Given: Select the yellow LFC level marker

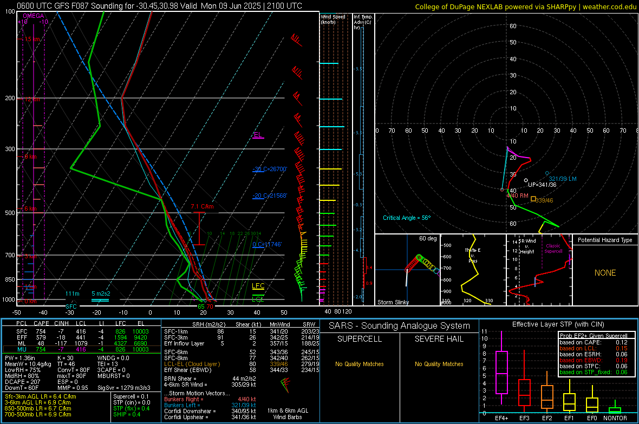Looking at the screenshot, I should pyautogui.click(x=258, y=286).
